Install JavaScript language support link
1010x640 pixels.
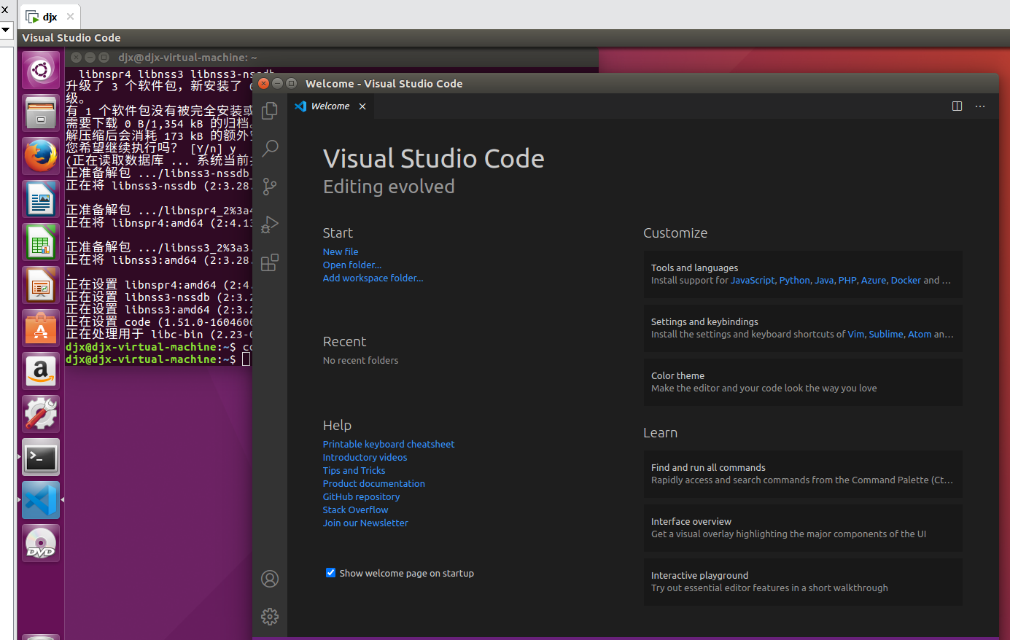pos(753,280)
